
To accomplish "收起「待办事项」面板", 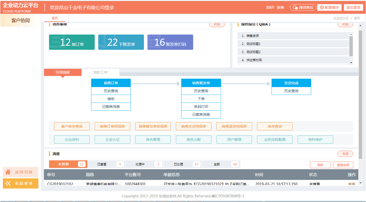I will click(217, 24).
